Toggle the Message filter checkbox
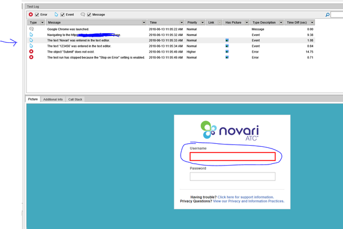The width and height of the screenshot is (343, 229). (89, 15)
